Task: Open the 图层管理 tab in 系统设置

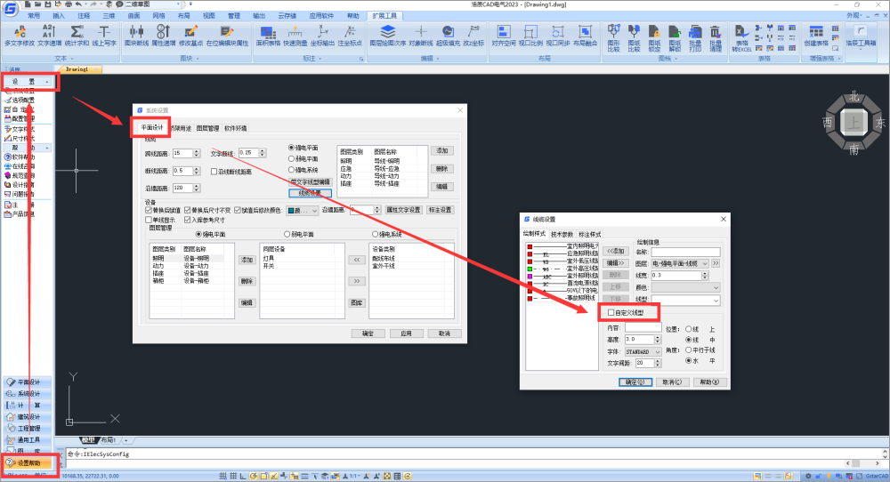Action: coord(207,128)
